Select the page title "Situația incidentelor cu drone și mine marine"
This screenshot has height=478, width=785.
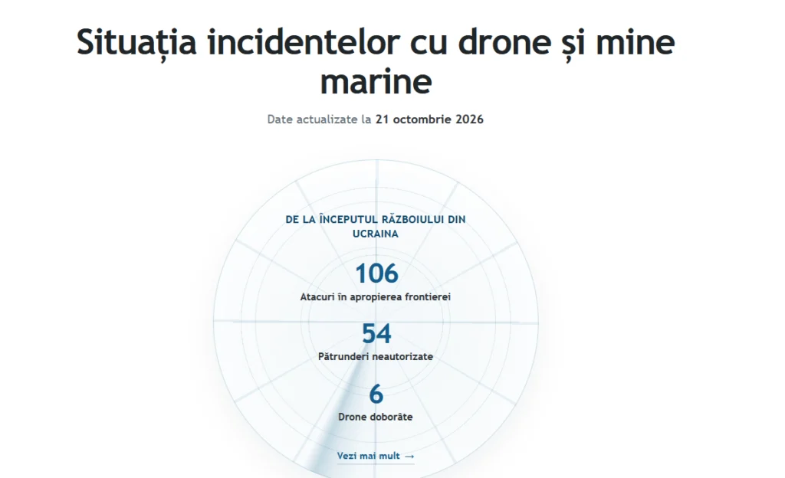(x=376, y=61)
